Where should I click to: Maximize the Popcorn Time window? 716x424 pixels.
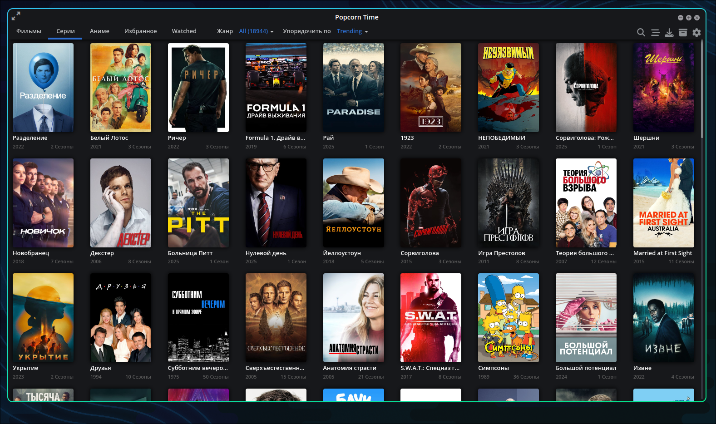click(x=689, y=18)
